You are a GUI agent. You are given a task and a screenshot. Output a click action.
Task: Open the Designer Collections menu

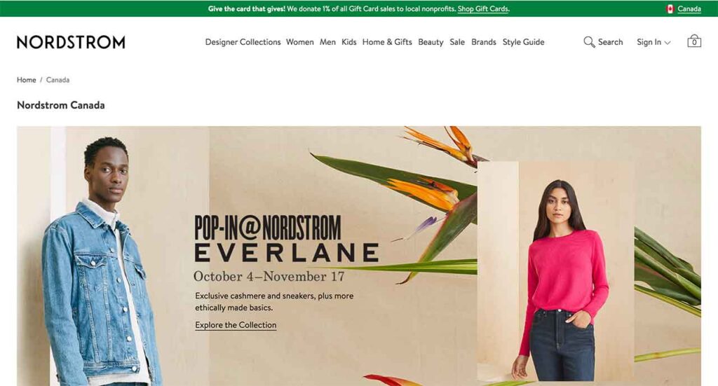click(243, 42)
